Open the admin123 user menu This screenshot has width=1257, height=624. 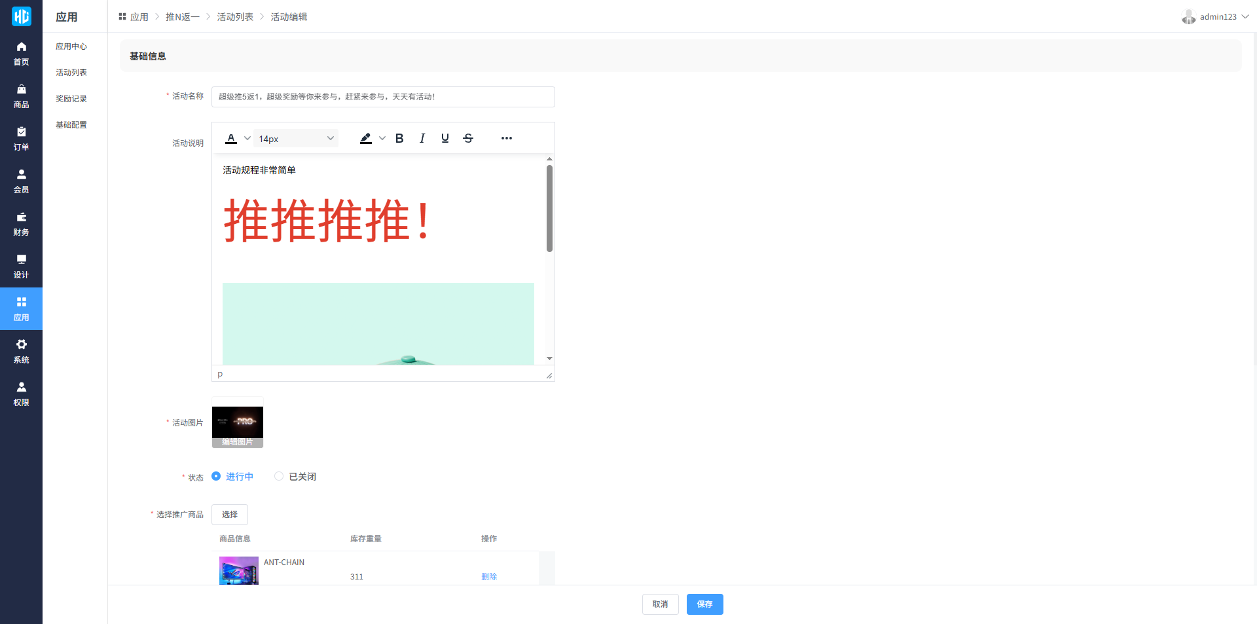point(1216,16)
